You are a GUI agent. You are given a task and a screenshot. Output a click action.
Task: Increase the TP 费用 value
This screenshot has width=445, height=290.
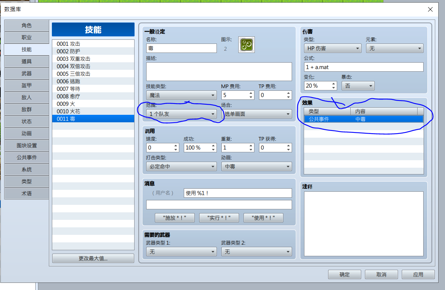[288, 93]
